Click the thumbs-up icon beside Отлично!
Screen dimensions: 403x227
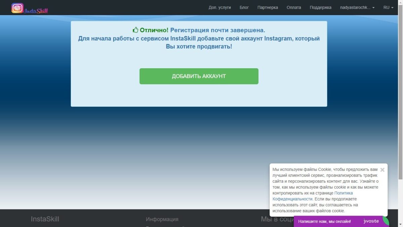point(135,30)
